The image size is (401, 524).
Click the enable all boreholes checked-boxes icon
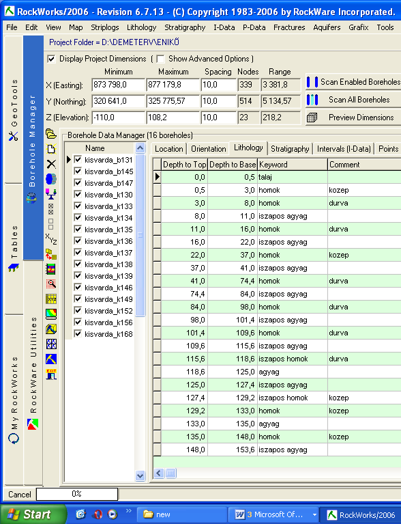tap(50, 209)
